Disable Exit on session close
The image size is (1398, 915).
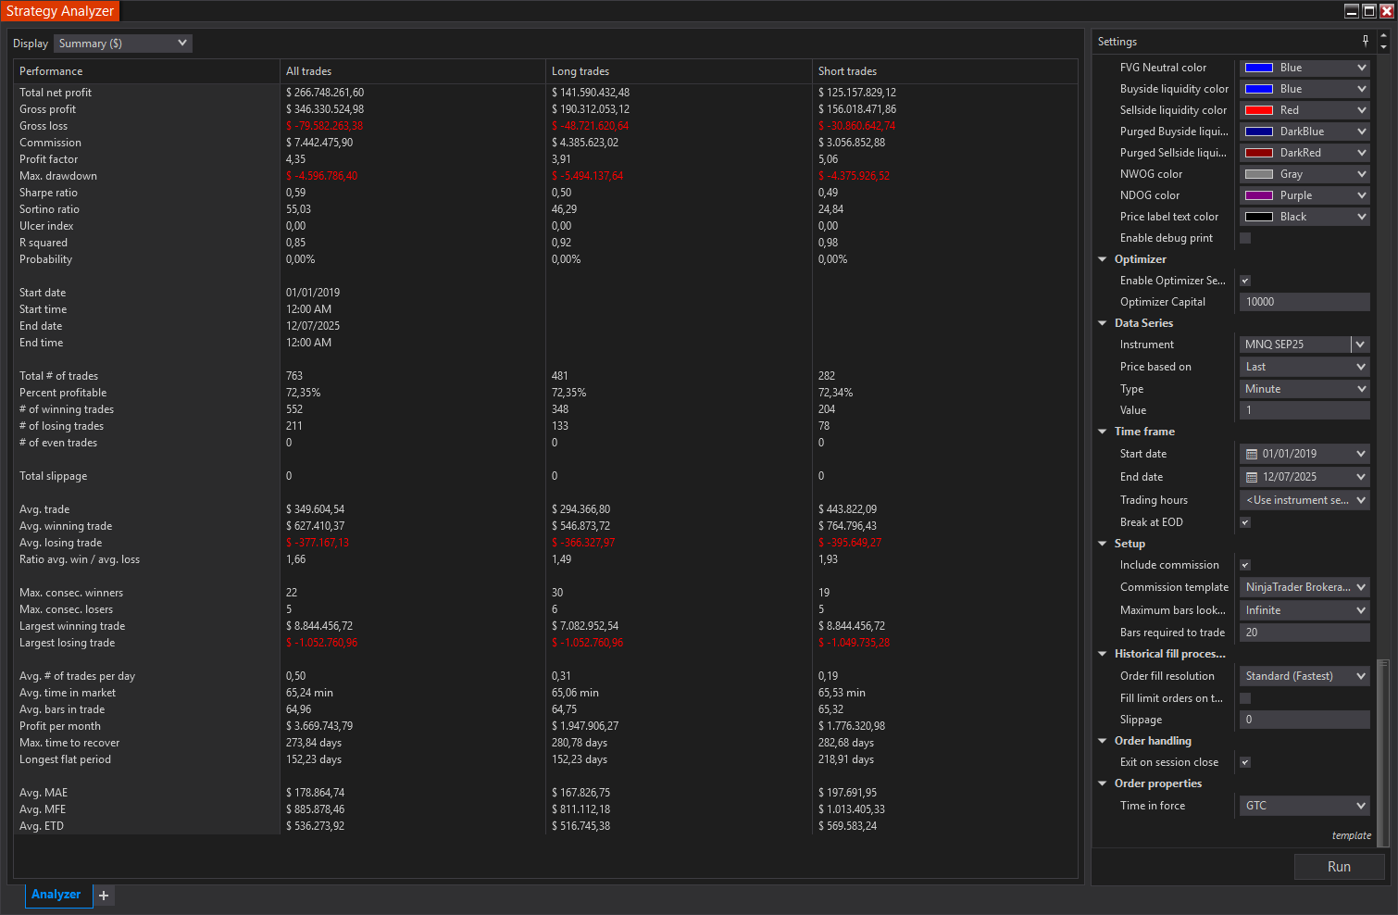coord(1244,761)
